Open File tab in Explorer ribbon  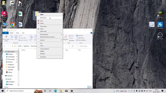pos(5,33)
